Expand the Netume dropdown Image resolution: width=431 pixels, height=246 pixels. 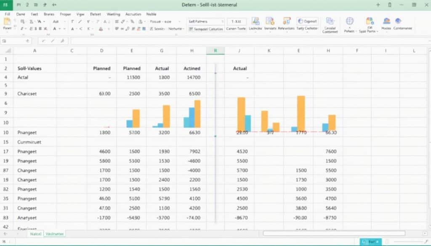pyautogui.click(x=176, y=29)
